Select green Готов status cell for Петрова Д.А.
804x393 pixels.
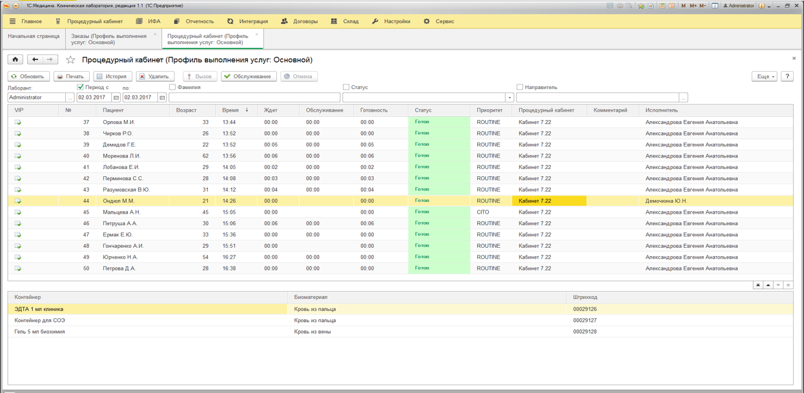click(x=439, y=268)
